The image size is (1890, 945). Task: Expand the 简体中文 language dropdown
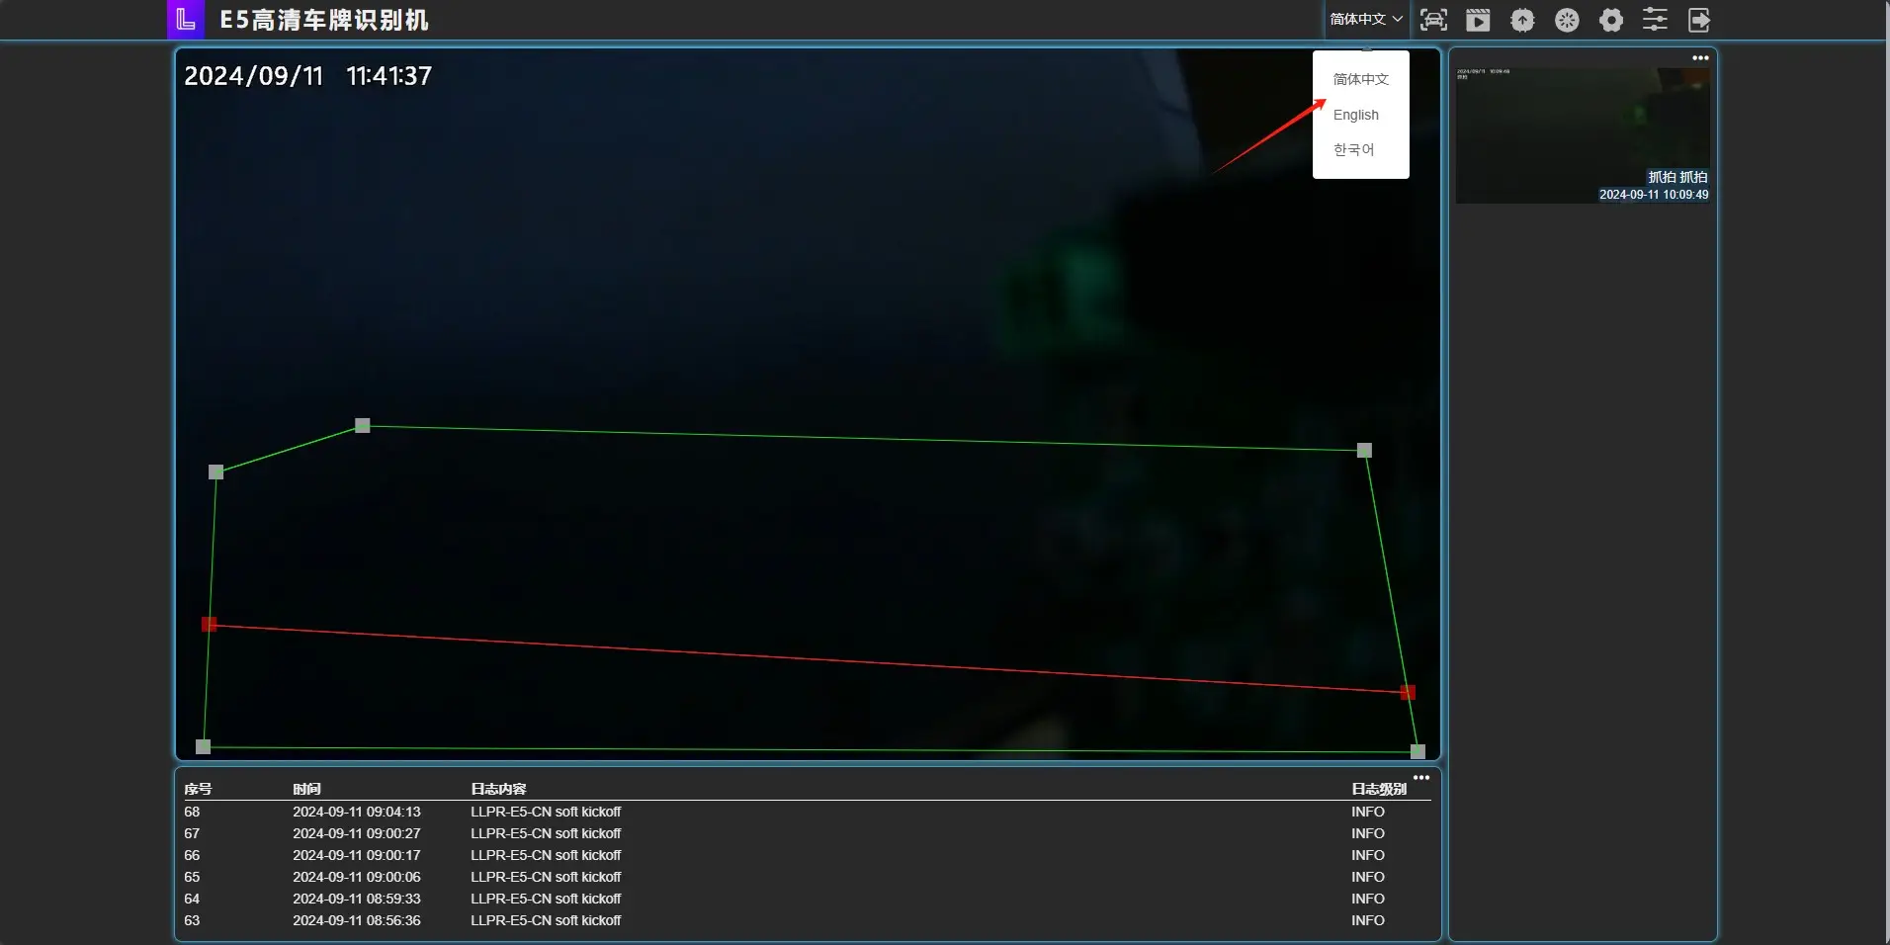click(x=1365, y=20)
